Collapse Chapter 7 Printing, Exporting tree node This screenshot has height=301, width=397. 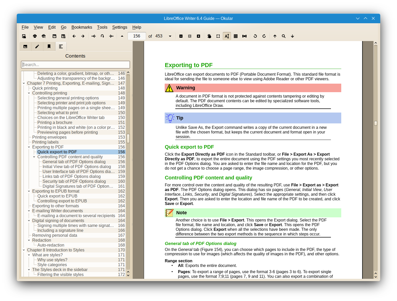(x=24, y=83)
